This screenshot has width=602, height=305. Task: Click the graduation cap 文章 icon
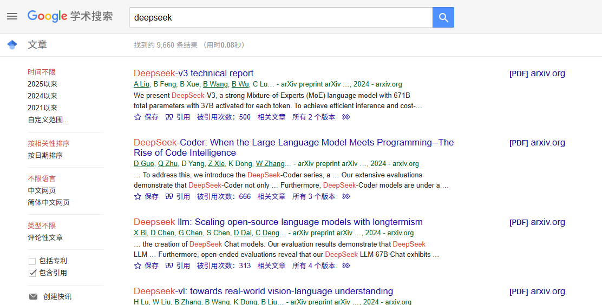(x=12, y=44)
